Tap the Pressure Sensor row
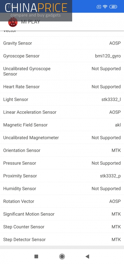This screenshot has width=124, height=264. pos(62,163)
